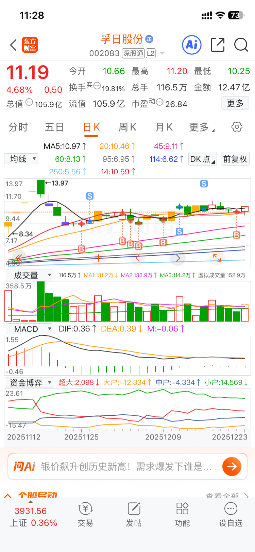255x552 pixels.
Task: Switch to the 分时 tab
Action: (18, 127)
